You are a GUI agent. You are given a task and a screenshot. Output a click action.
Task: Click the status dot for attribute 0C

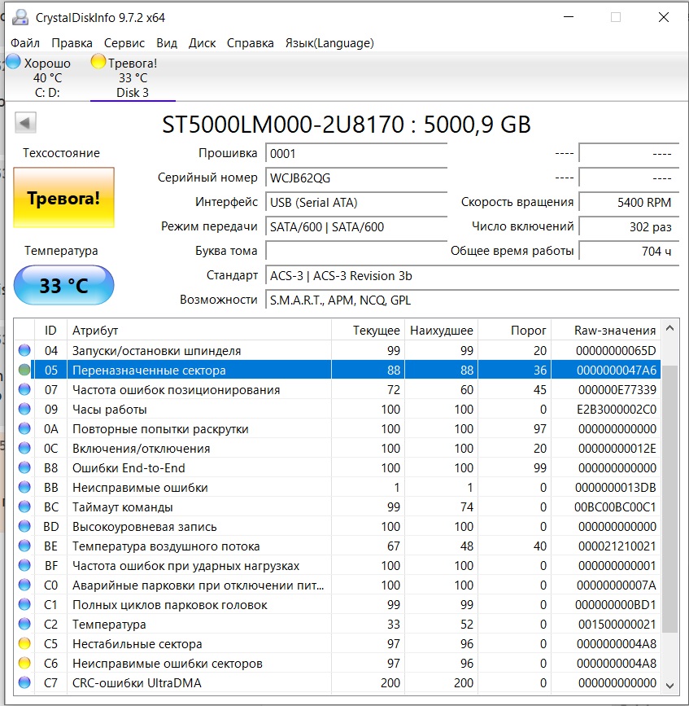[24, 448]
